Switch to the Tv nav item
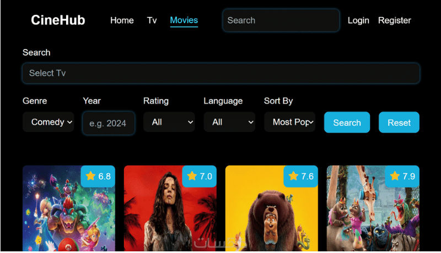Viewport: 441px width, 253px height. coord(152,20)
